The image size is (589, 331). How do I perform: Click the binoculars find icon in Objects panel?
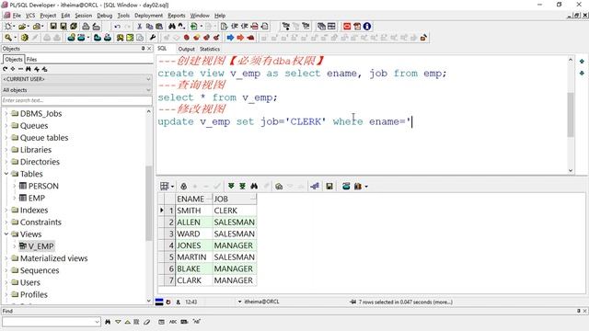(29, 69)
